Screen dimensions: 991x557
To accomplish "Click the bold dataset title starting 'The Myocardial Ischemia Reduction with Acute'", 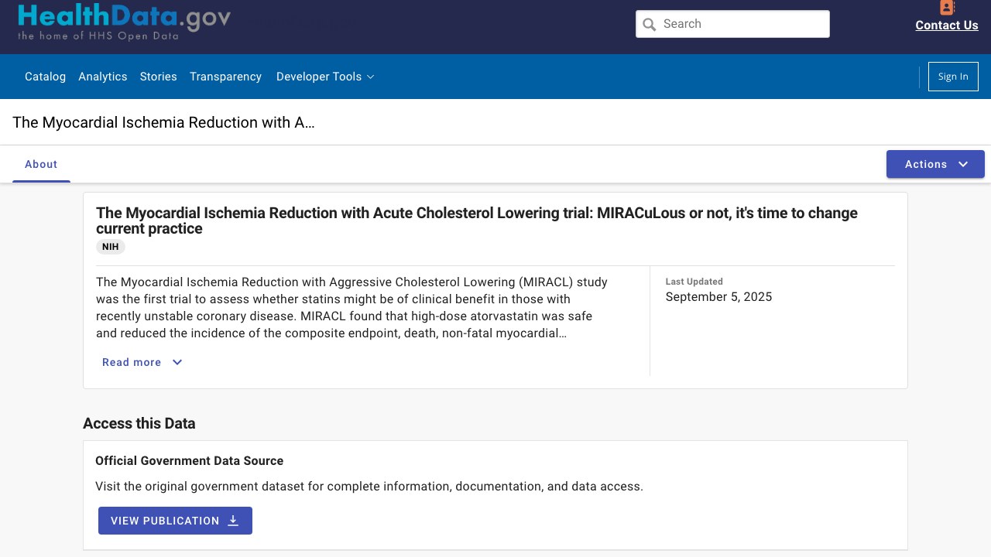I will 477,220.
